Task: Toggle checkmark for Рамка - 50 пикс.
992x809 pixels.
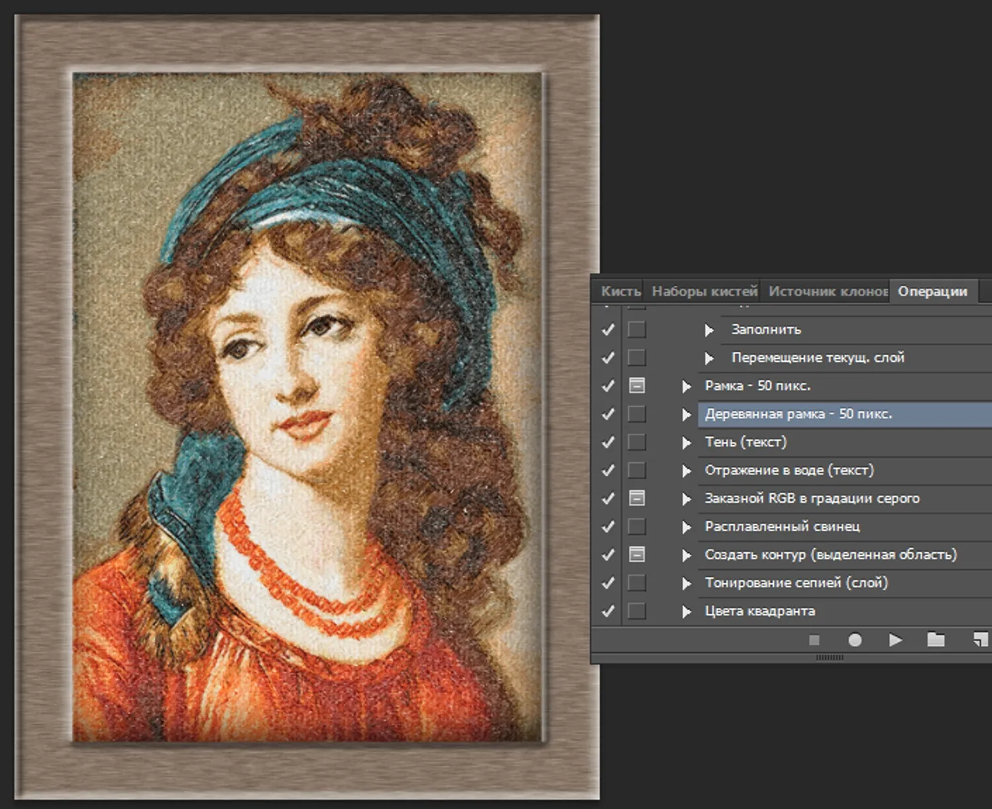Action: tap(608, 386)
